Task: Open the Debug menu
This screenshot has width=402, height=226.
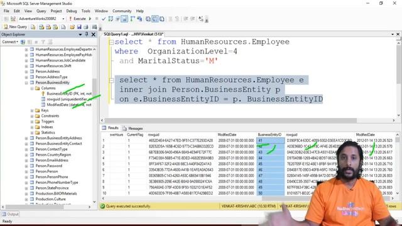Action: (71, 11)
